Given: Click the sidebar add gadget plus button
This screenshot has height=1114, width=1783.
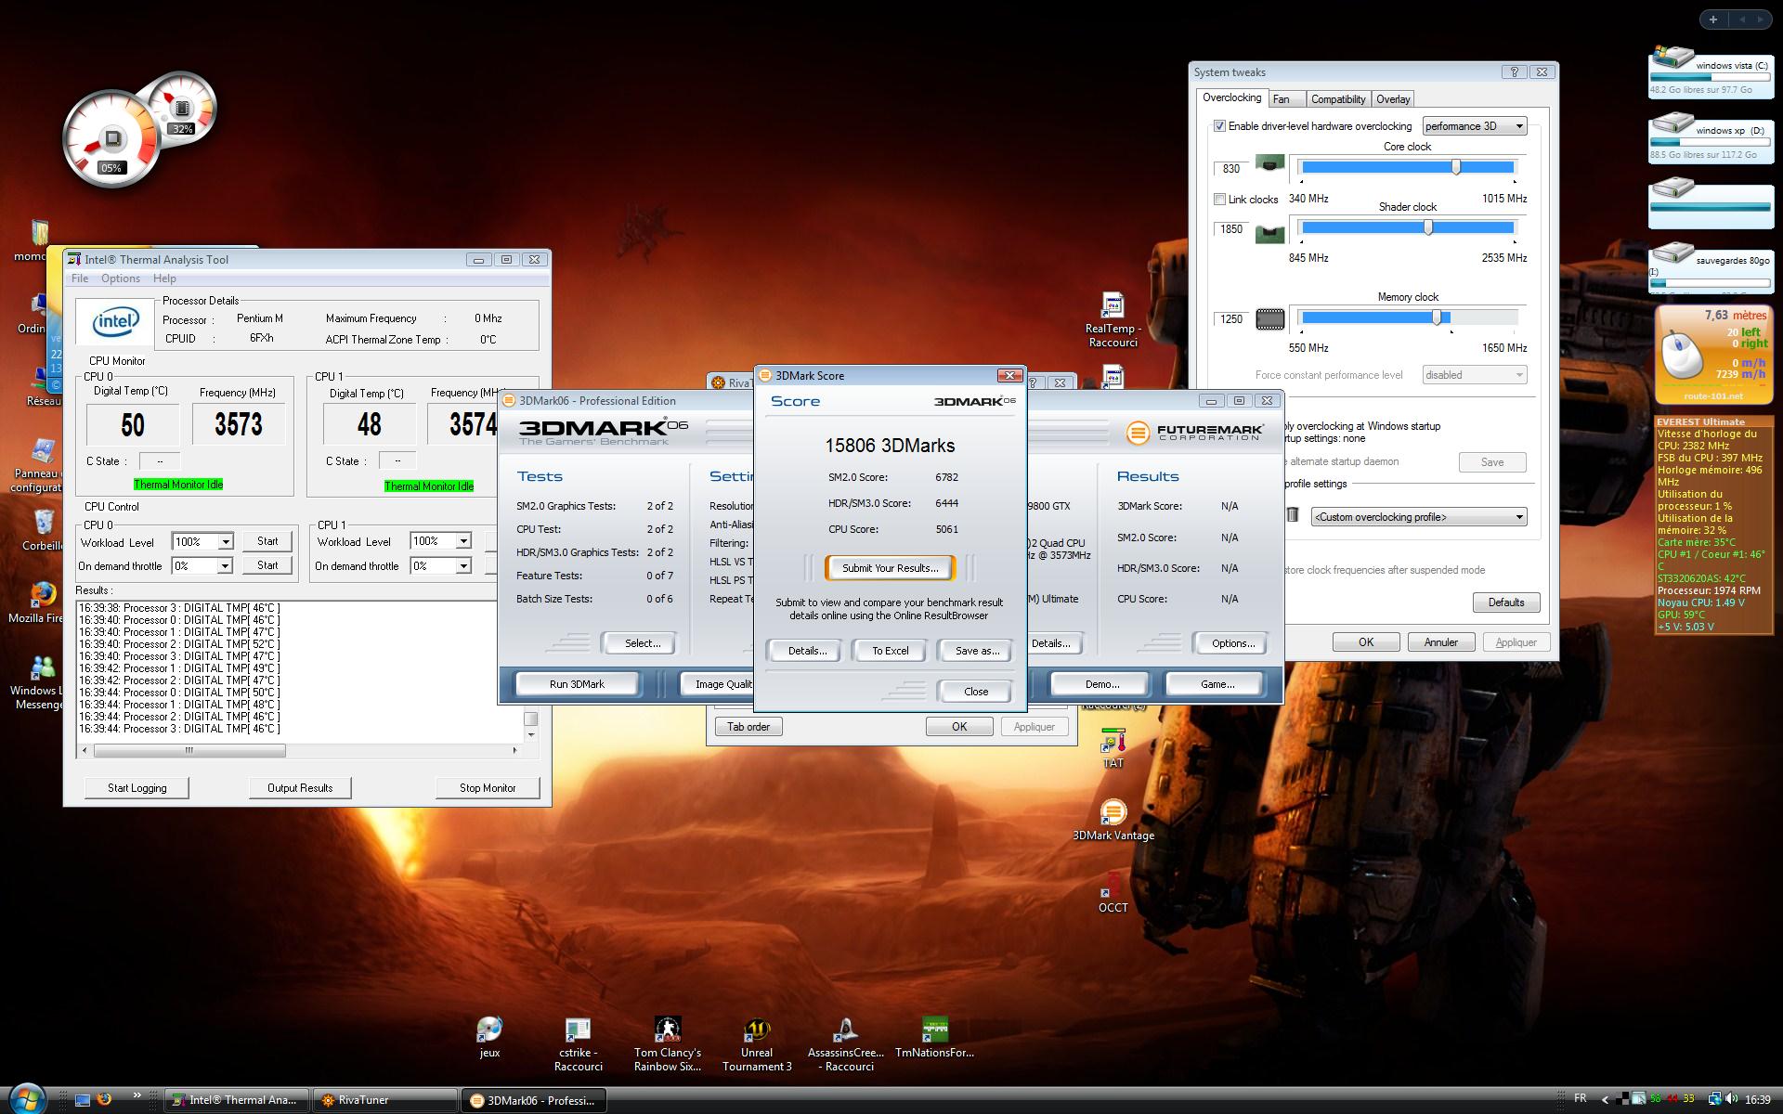Looking at the screenshot, I should coord(1713,19).
